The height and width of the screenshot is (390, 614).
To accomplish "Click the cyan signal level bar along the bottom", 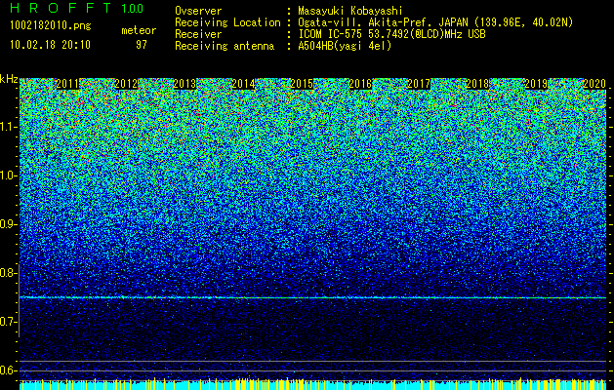I will (x=313, y=384).
